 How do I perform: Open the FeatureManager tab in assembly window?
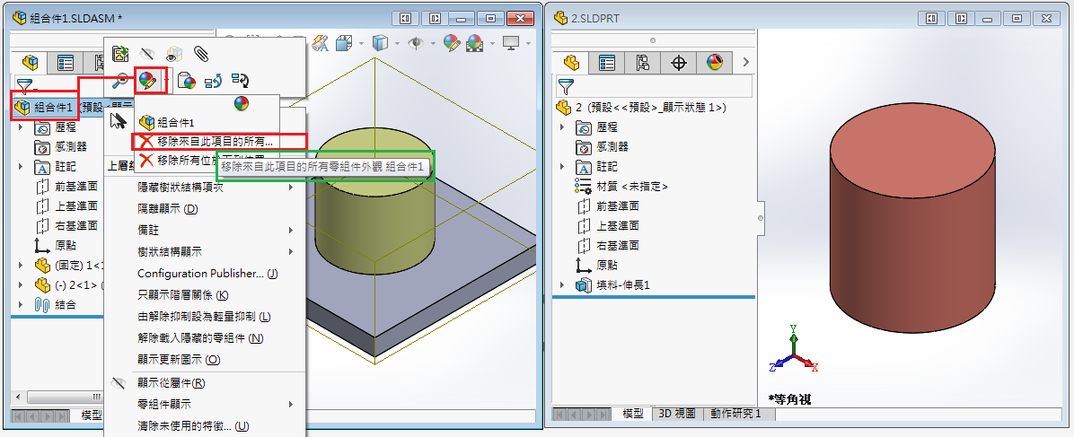point(31,63)
